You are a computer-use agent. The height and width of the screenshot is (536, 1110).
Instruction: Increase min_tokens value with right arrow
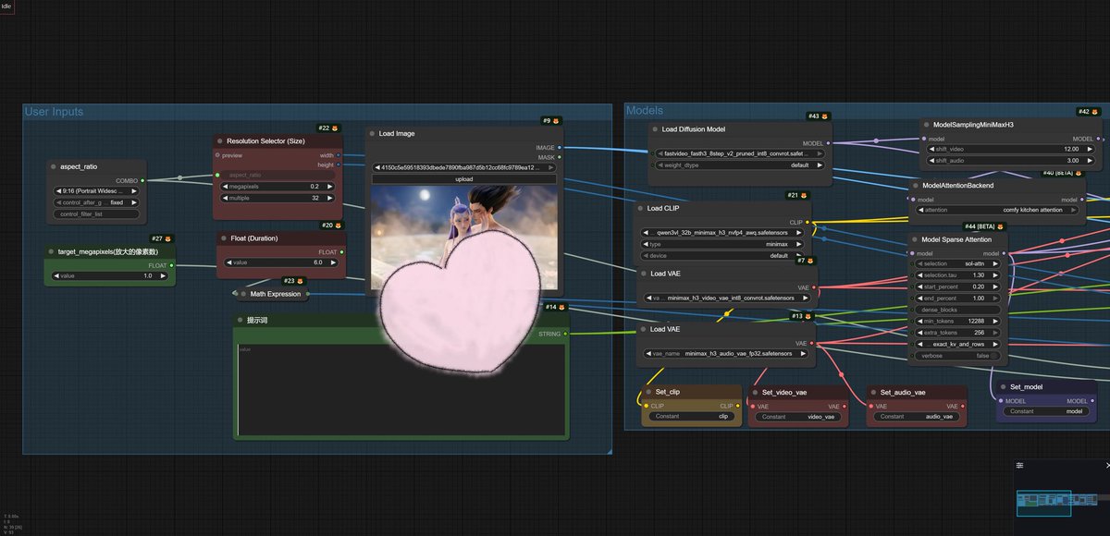click(x=997, y=321)
